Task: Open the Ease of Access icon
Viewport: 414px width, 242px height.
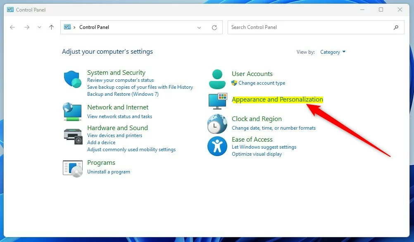Action: tap(217, 146)
